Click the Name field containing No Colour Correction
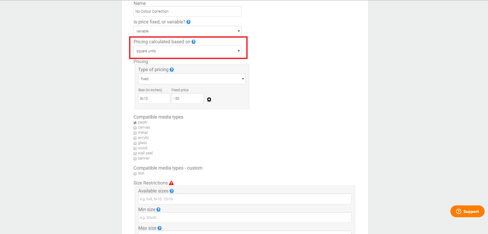The image size is (488, 234). point(187,11)
